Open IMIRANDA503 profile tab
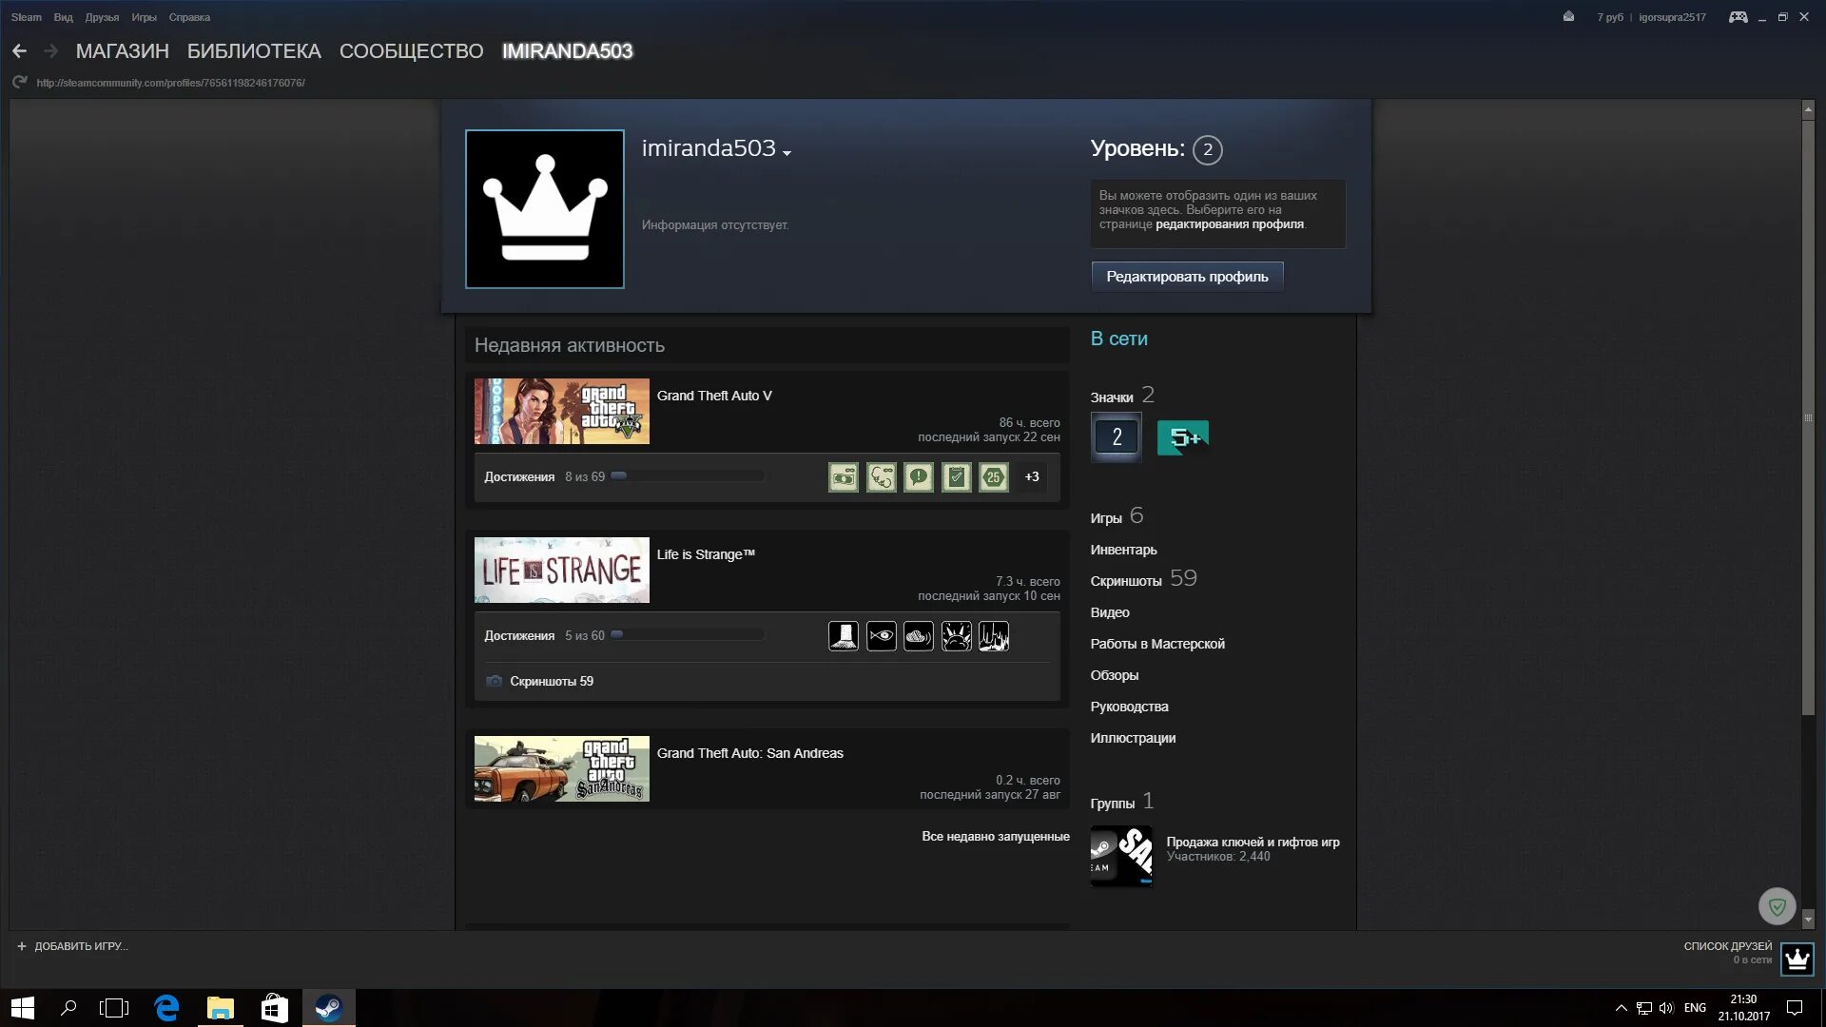1826x1027 pixels. (567, 51)
